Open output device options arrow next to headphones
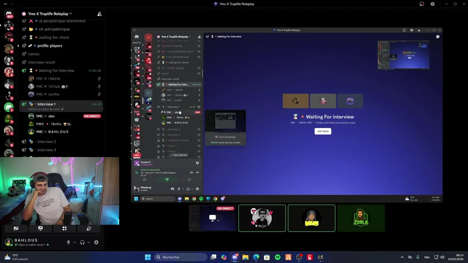This screenshot has height=263, width=468. tap(88, 242)
